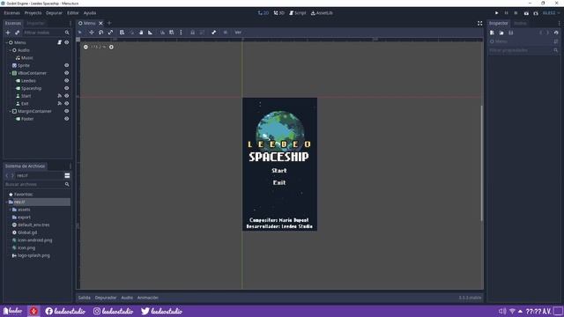Instance a child scene with link icon
The width and height of the screenshot is (564, 317).
(x=18, y=33)
